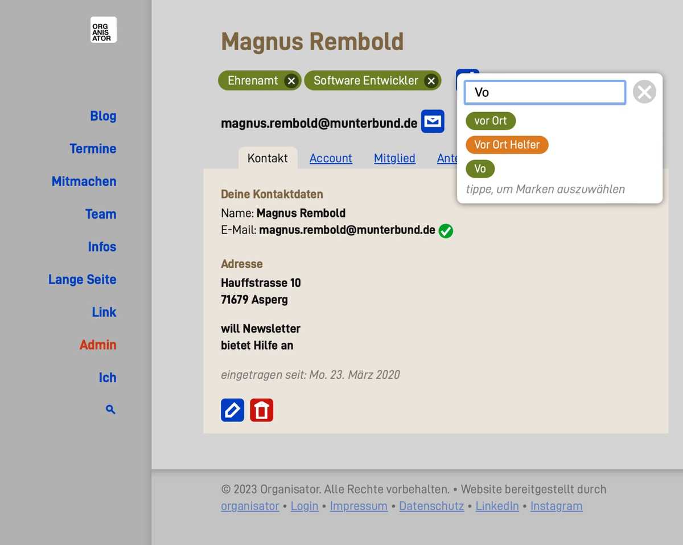Select the Kontakt tab
The width and height of the screenshot is (683, 545).
(268, 158)
